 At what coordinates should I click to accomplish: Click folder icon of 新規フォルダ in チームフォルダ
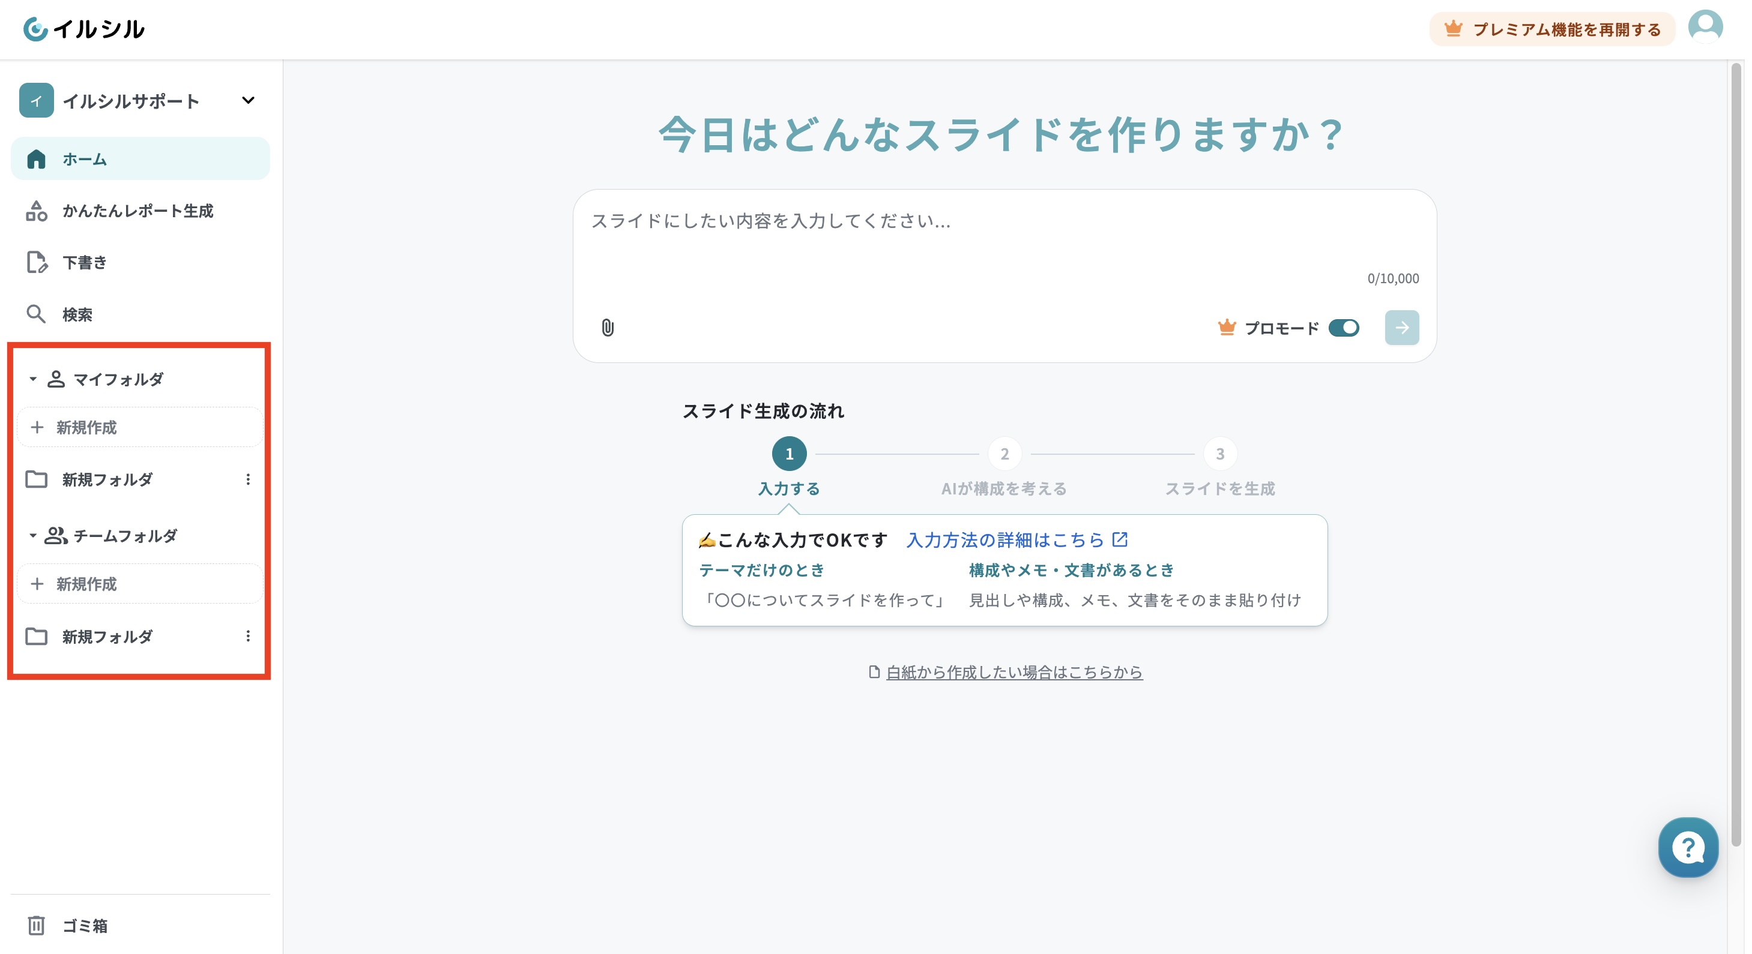pyautogui.click(x=36, y=636)
